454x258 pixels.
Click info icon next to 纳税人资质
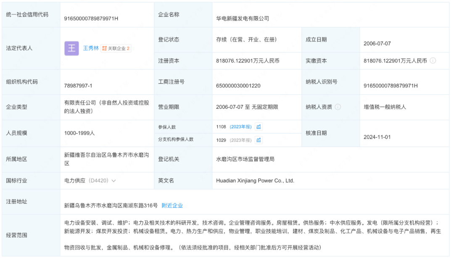(338, 107)
